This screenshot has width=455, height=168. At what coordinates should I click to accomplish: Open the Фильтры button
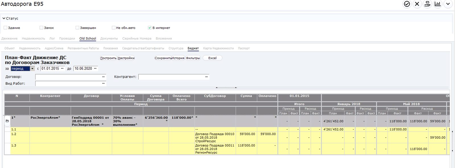(193, 58)
